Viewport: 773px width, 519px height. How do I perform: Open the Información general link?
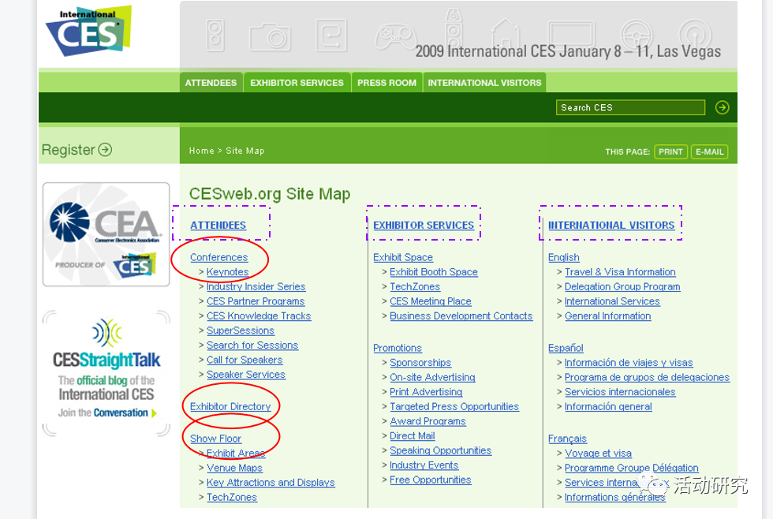pos(608,407)
